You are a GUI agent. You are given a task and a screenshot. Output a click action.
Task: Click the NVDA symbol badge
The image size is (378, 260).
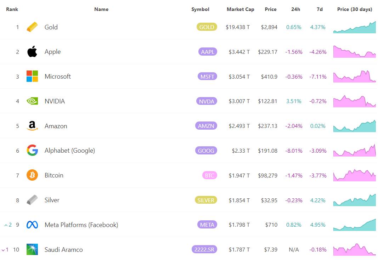pyautogui.click(x=207, y=101)
